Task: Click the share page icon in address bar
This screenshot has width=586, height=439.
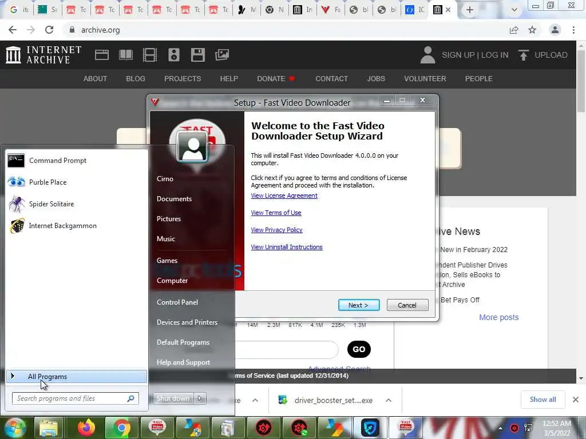Action: pyautogui.click(x=514, y=30)
